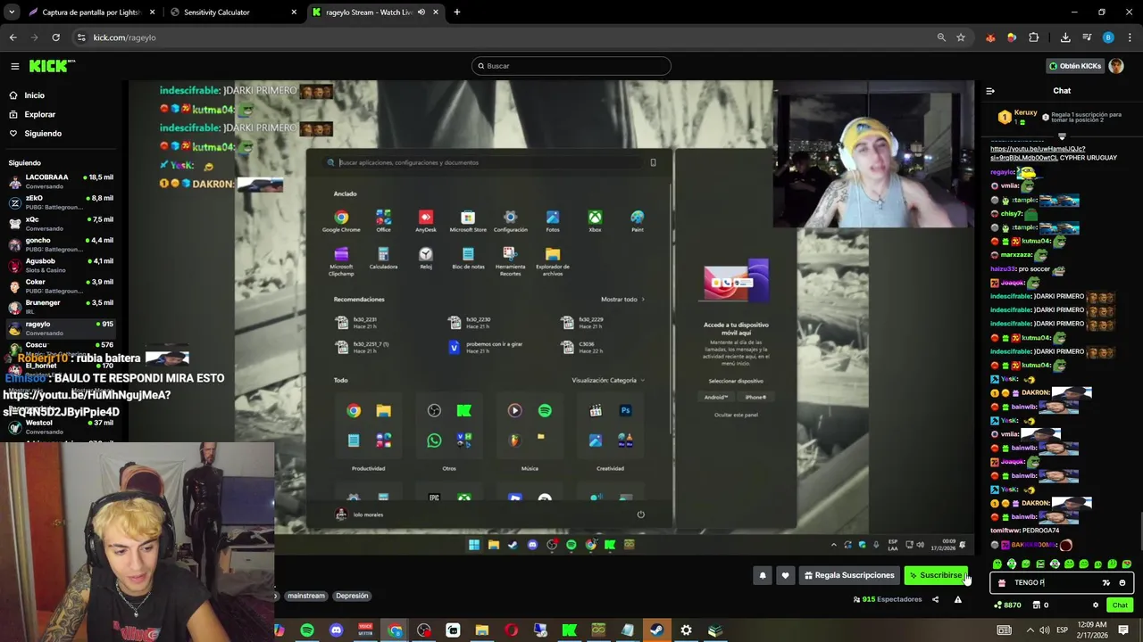Image resolution: width=1143 pixels, height=642 pixels.
Task: Follow the channel with the heart button
Action: [x=785, y=576]
